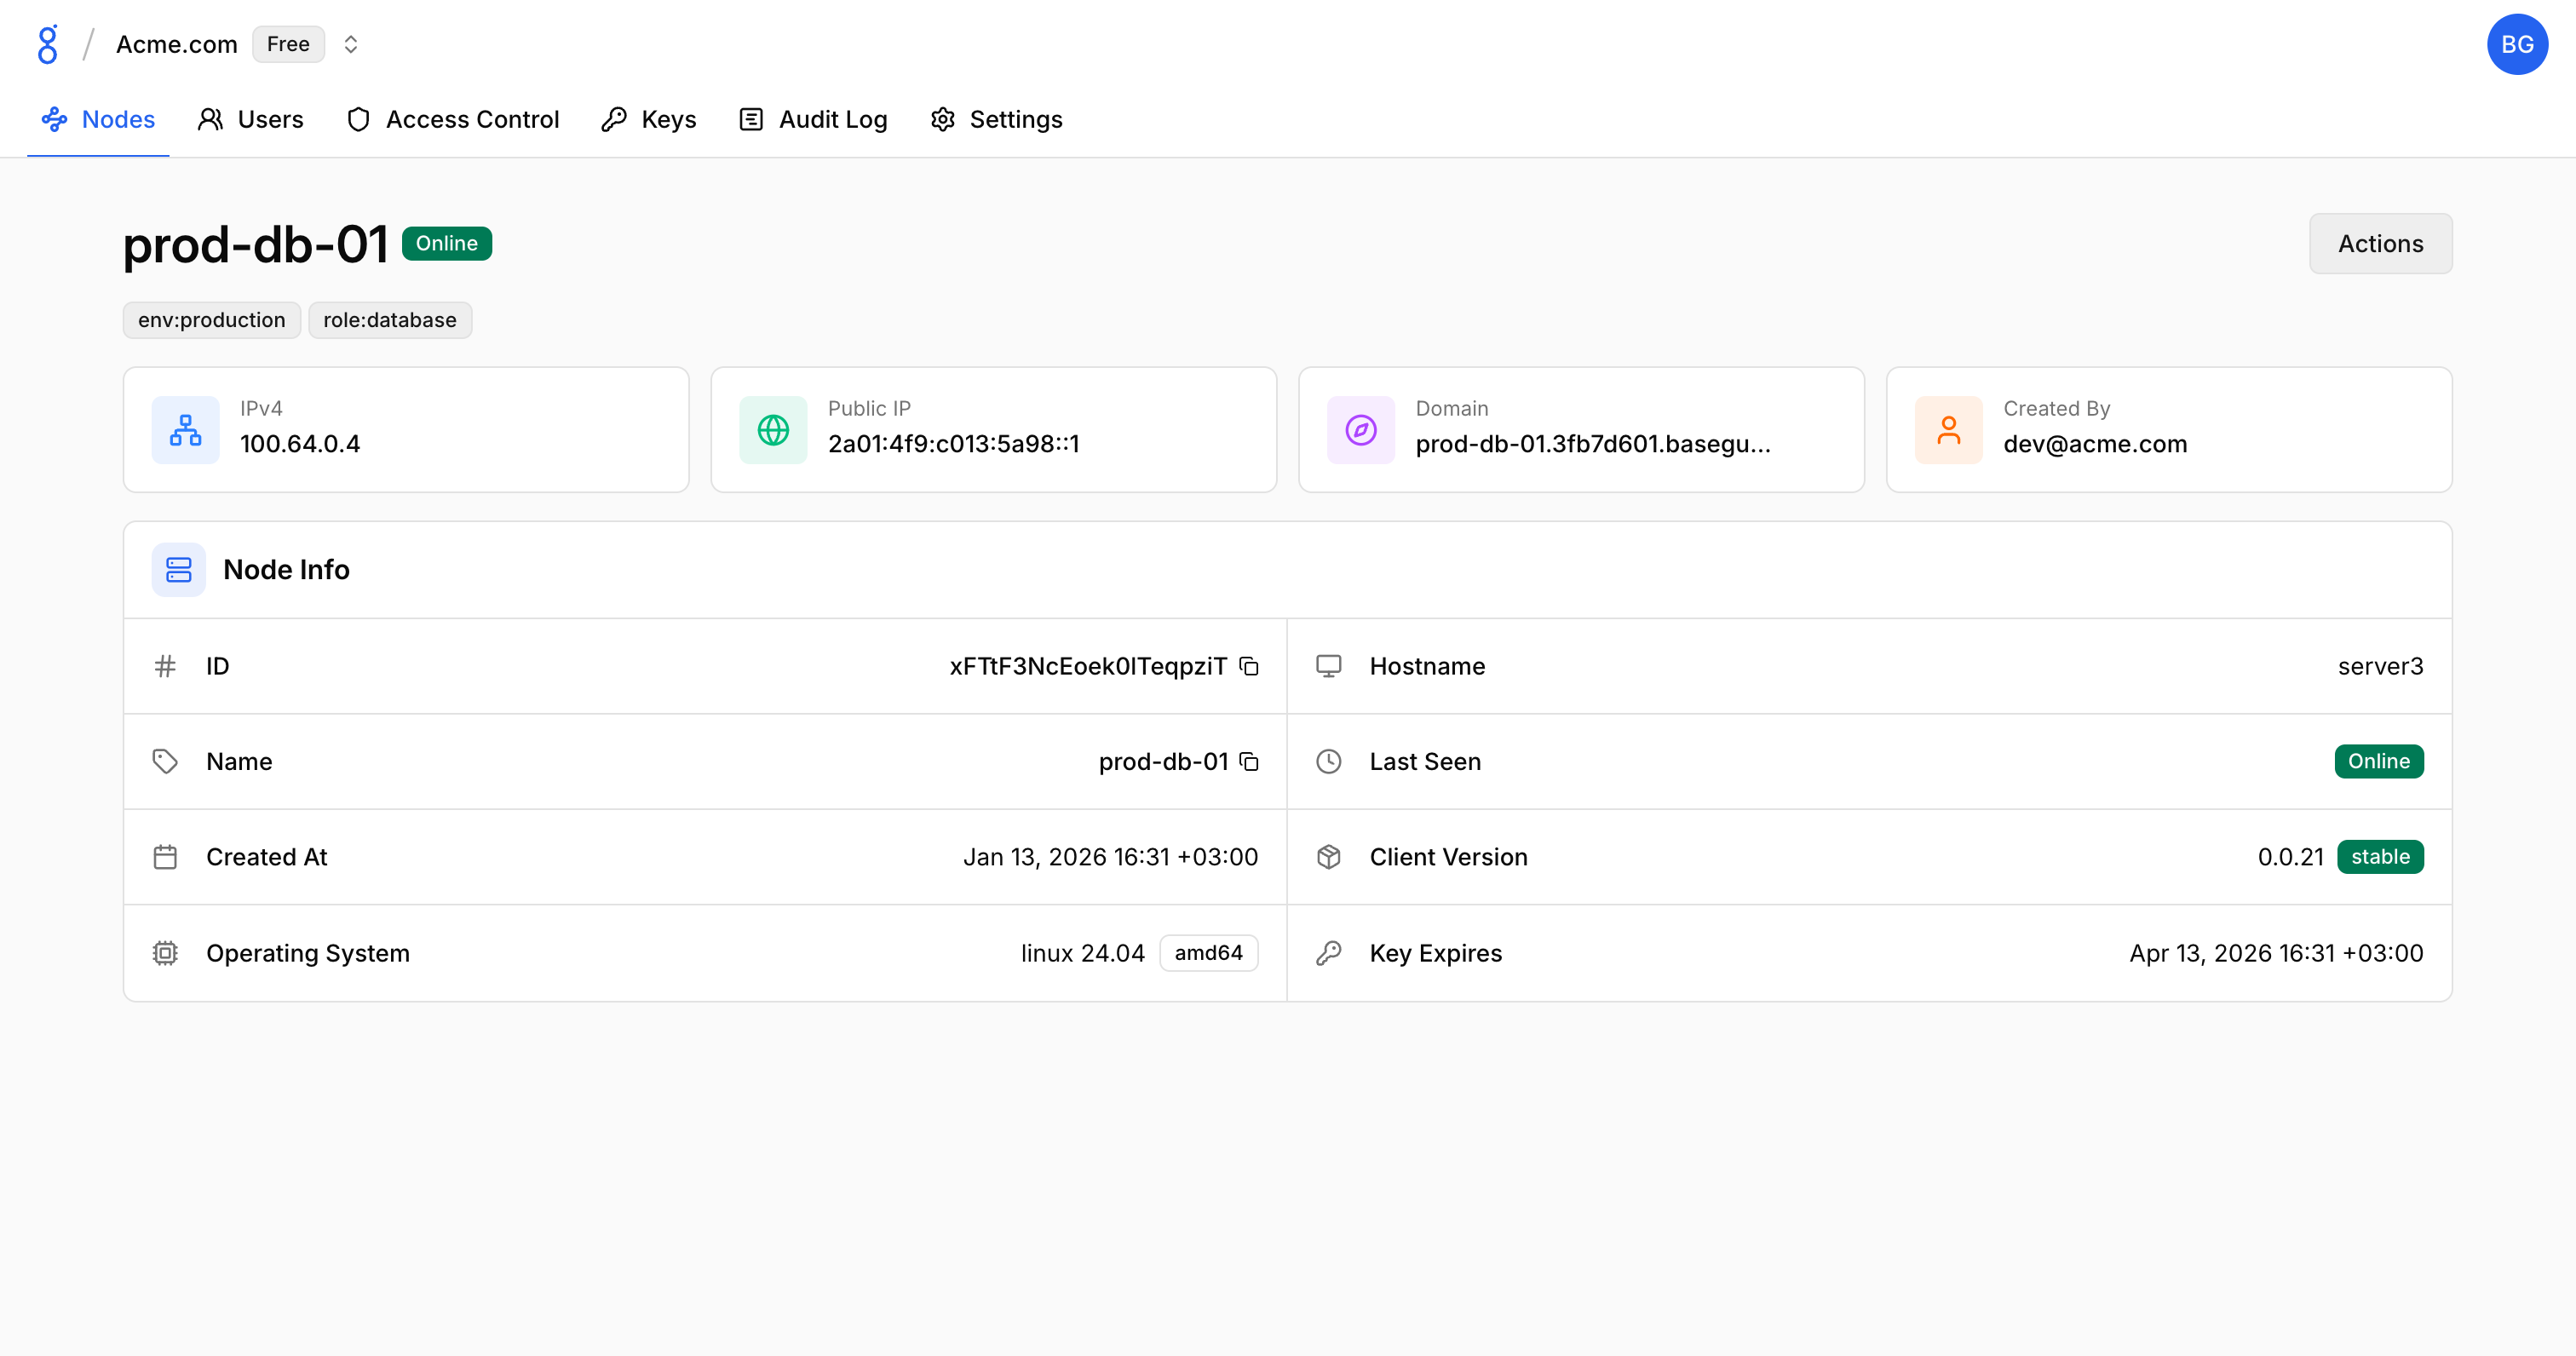Click the Domain compass icon

pos(1360,430)
